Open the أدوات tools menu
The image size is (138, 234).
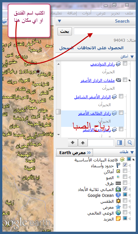pos(87,13)
